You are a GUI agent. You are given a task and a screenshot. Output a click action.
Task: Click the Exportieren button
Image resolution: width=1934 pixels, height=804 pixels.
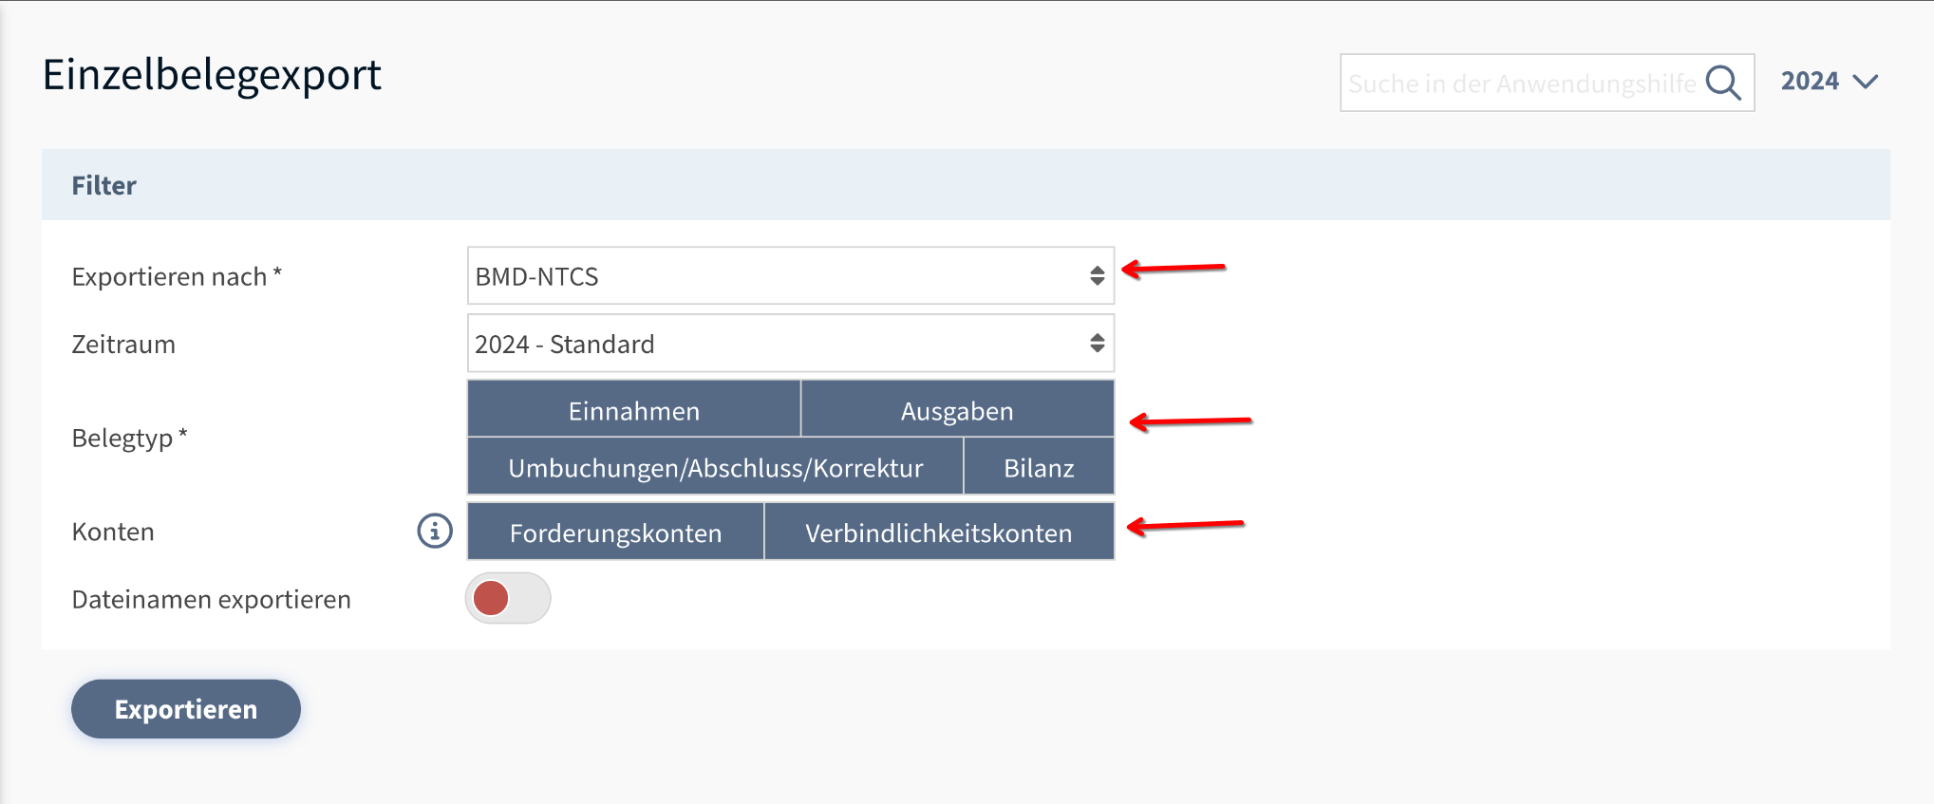tap(186, 709)
